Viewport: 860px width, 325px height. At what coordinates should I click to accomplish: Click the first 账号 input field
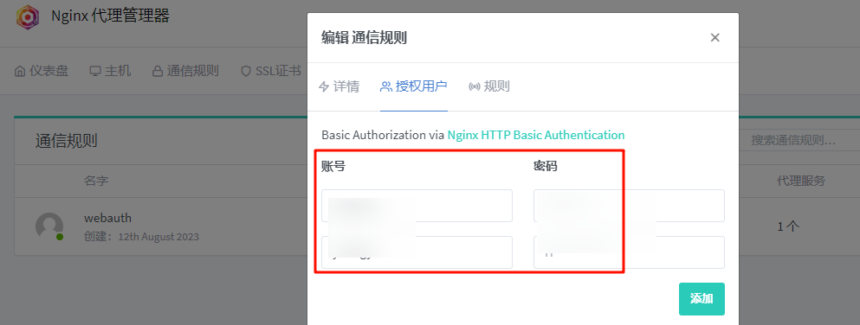coord(417,206)
